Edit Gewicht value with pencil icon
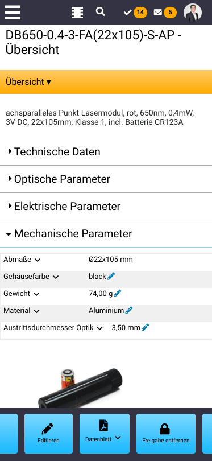Image resolution: width=212 pixels, height=461 pixels. click(118, 294)
